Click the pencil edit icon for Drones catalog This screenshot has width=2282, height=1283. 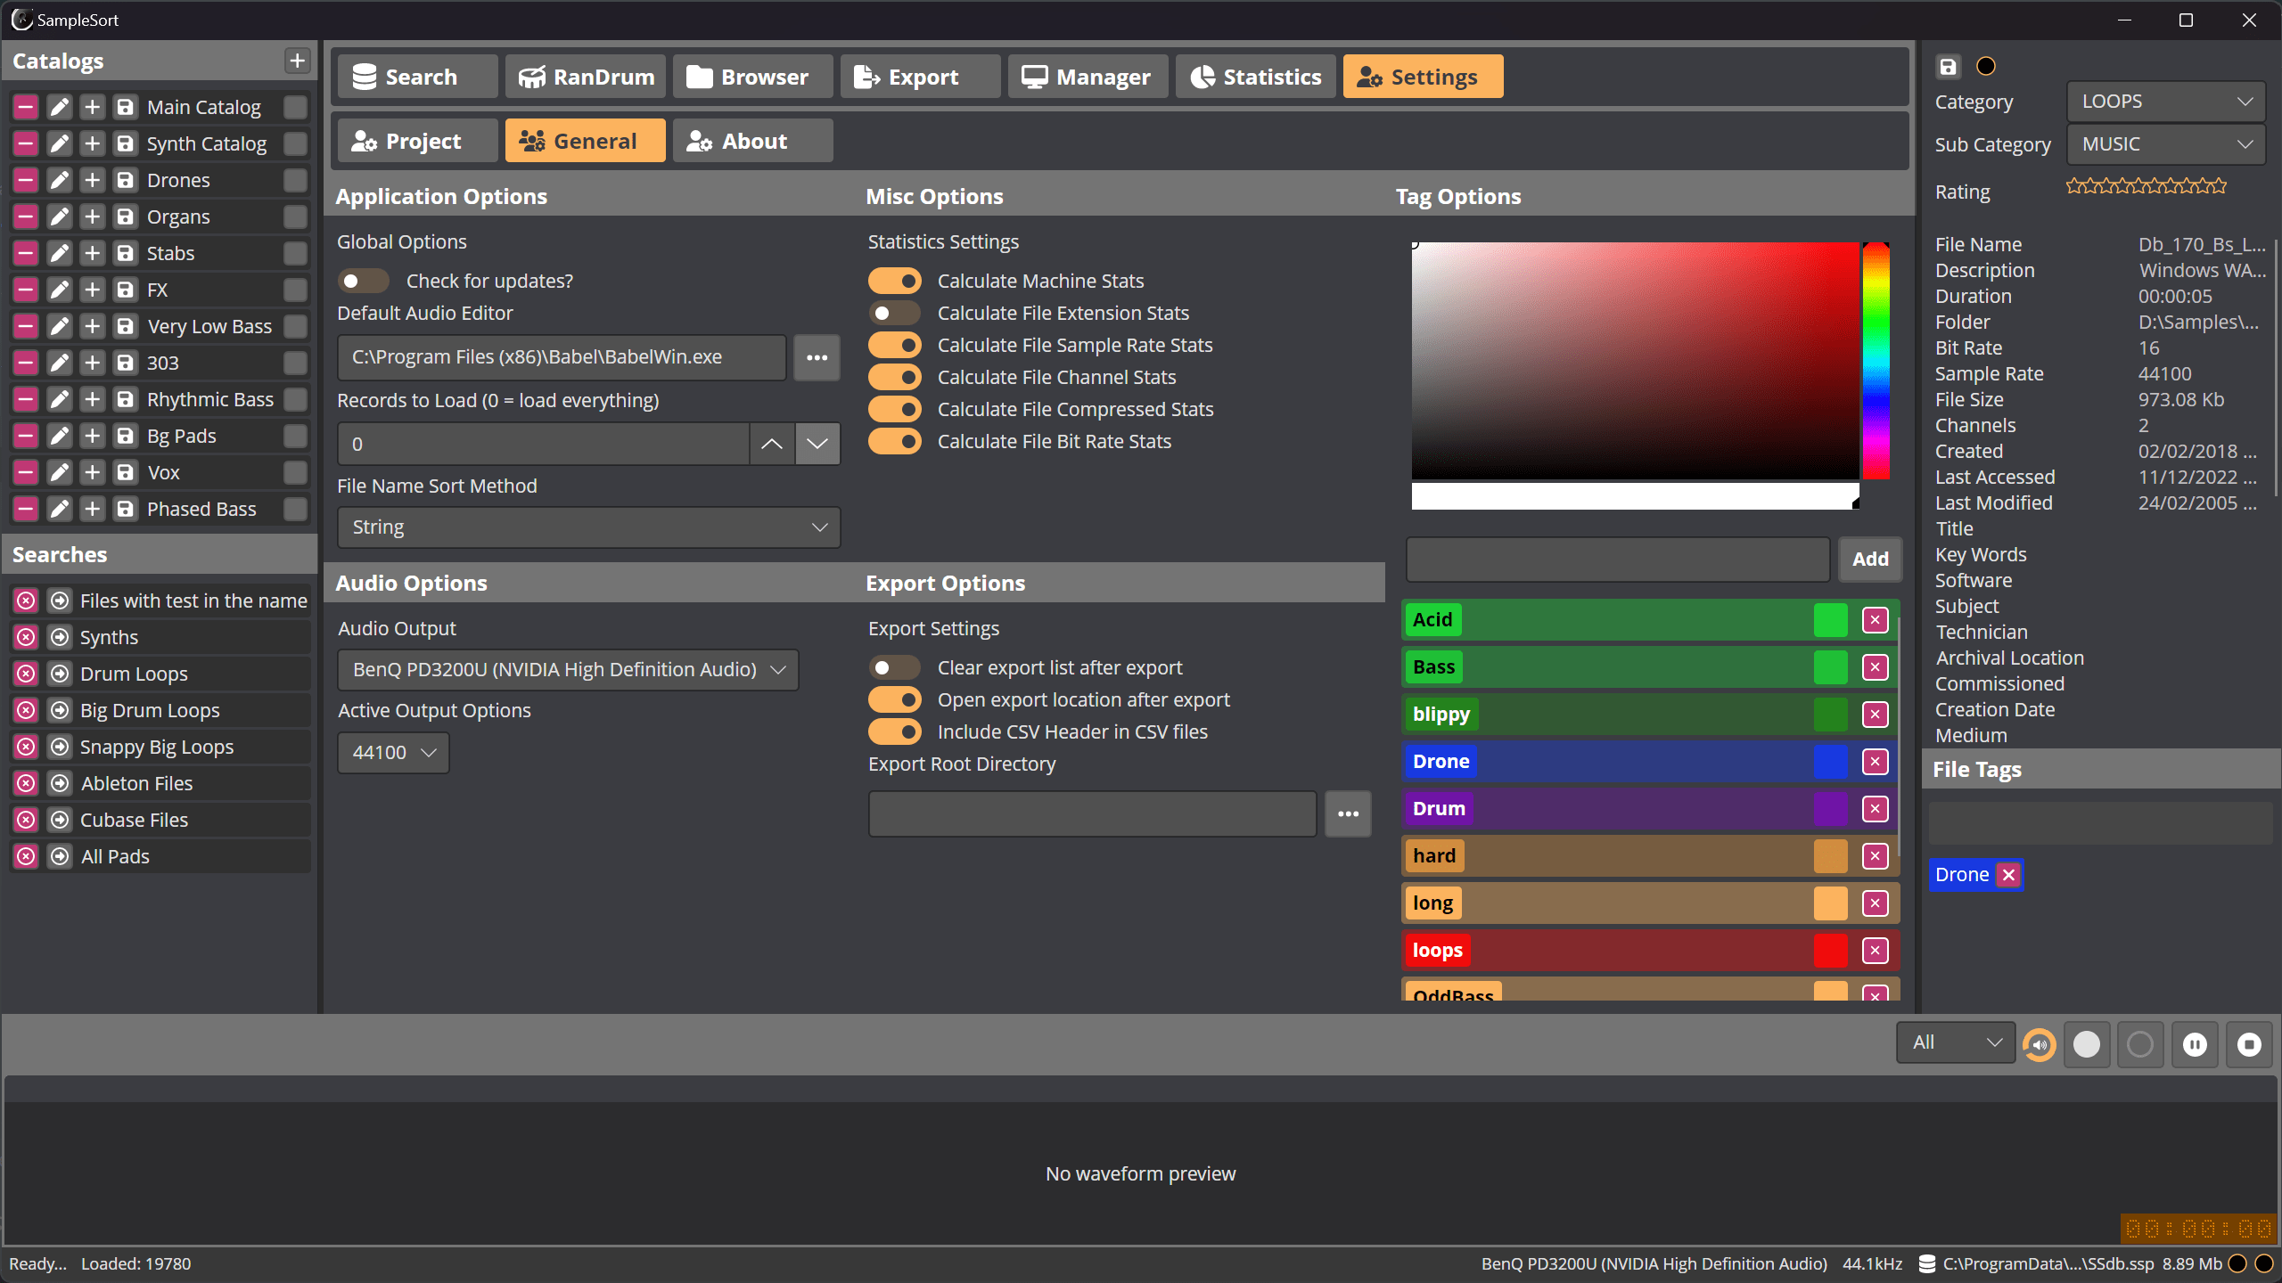59,180
